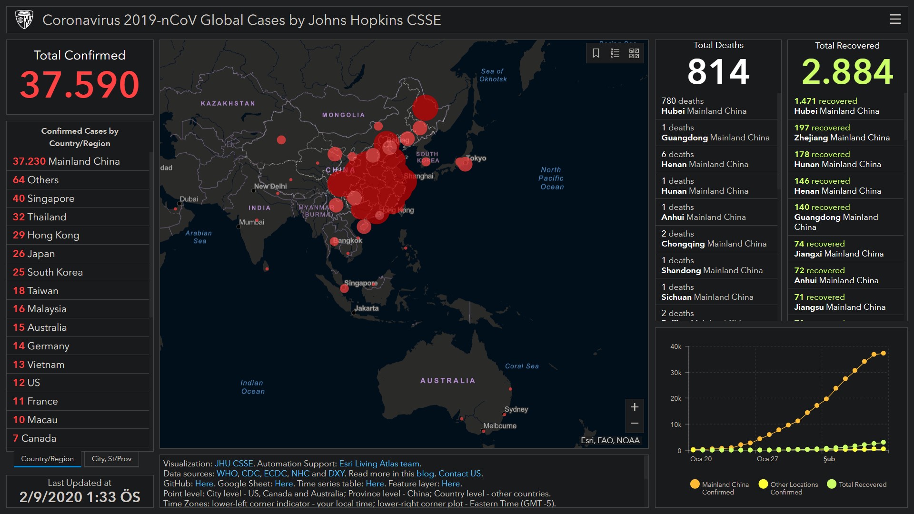Screen dimensions: 914x514
Task: Select 64 Others row
Action: (78, 180)
